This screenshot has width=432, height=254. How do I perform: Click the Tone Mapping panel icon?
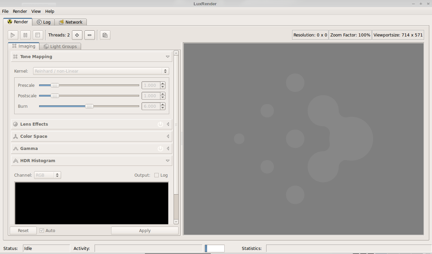click(15, 57)
